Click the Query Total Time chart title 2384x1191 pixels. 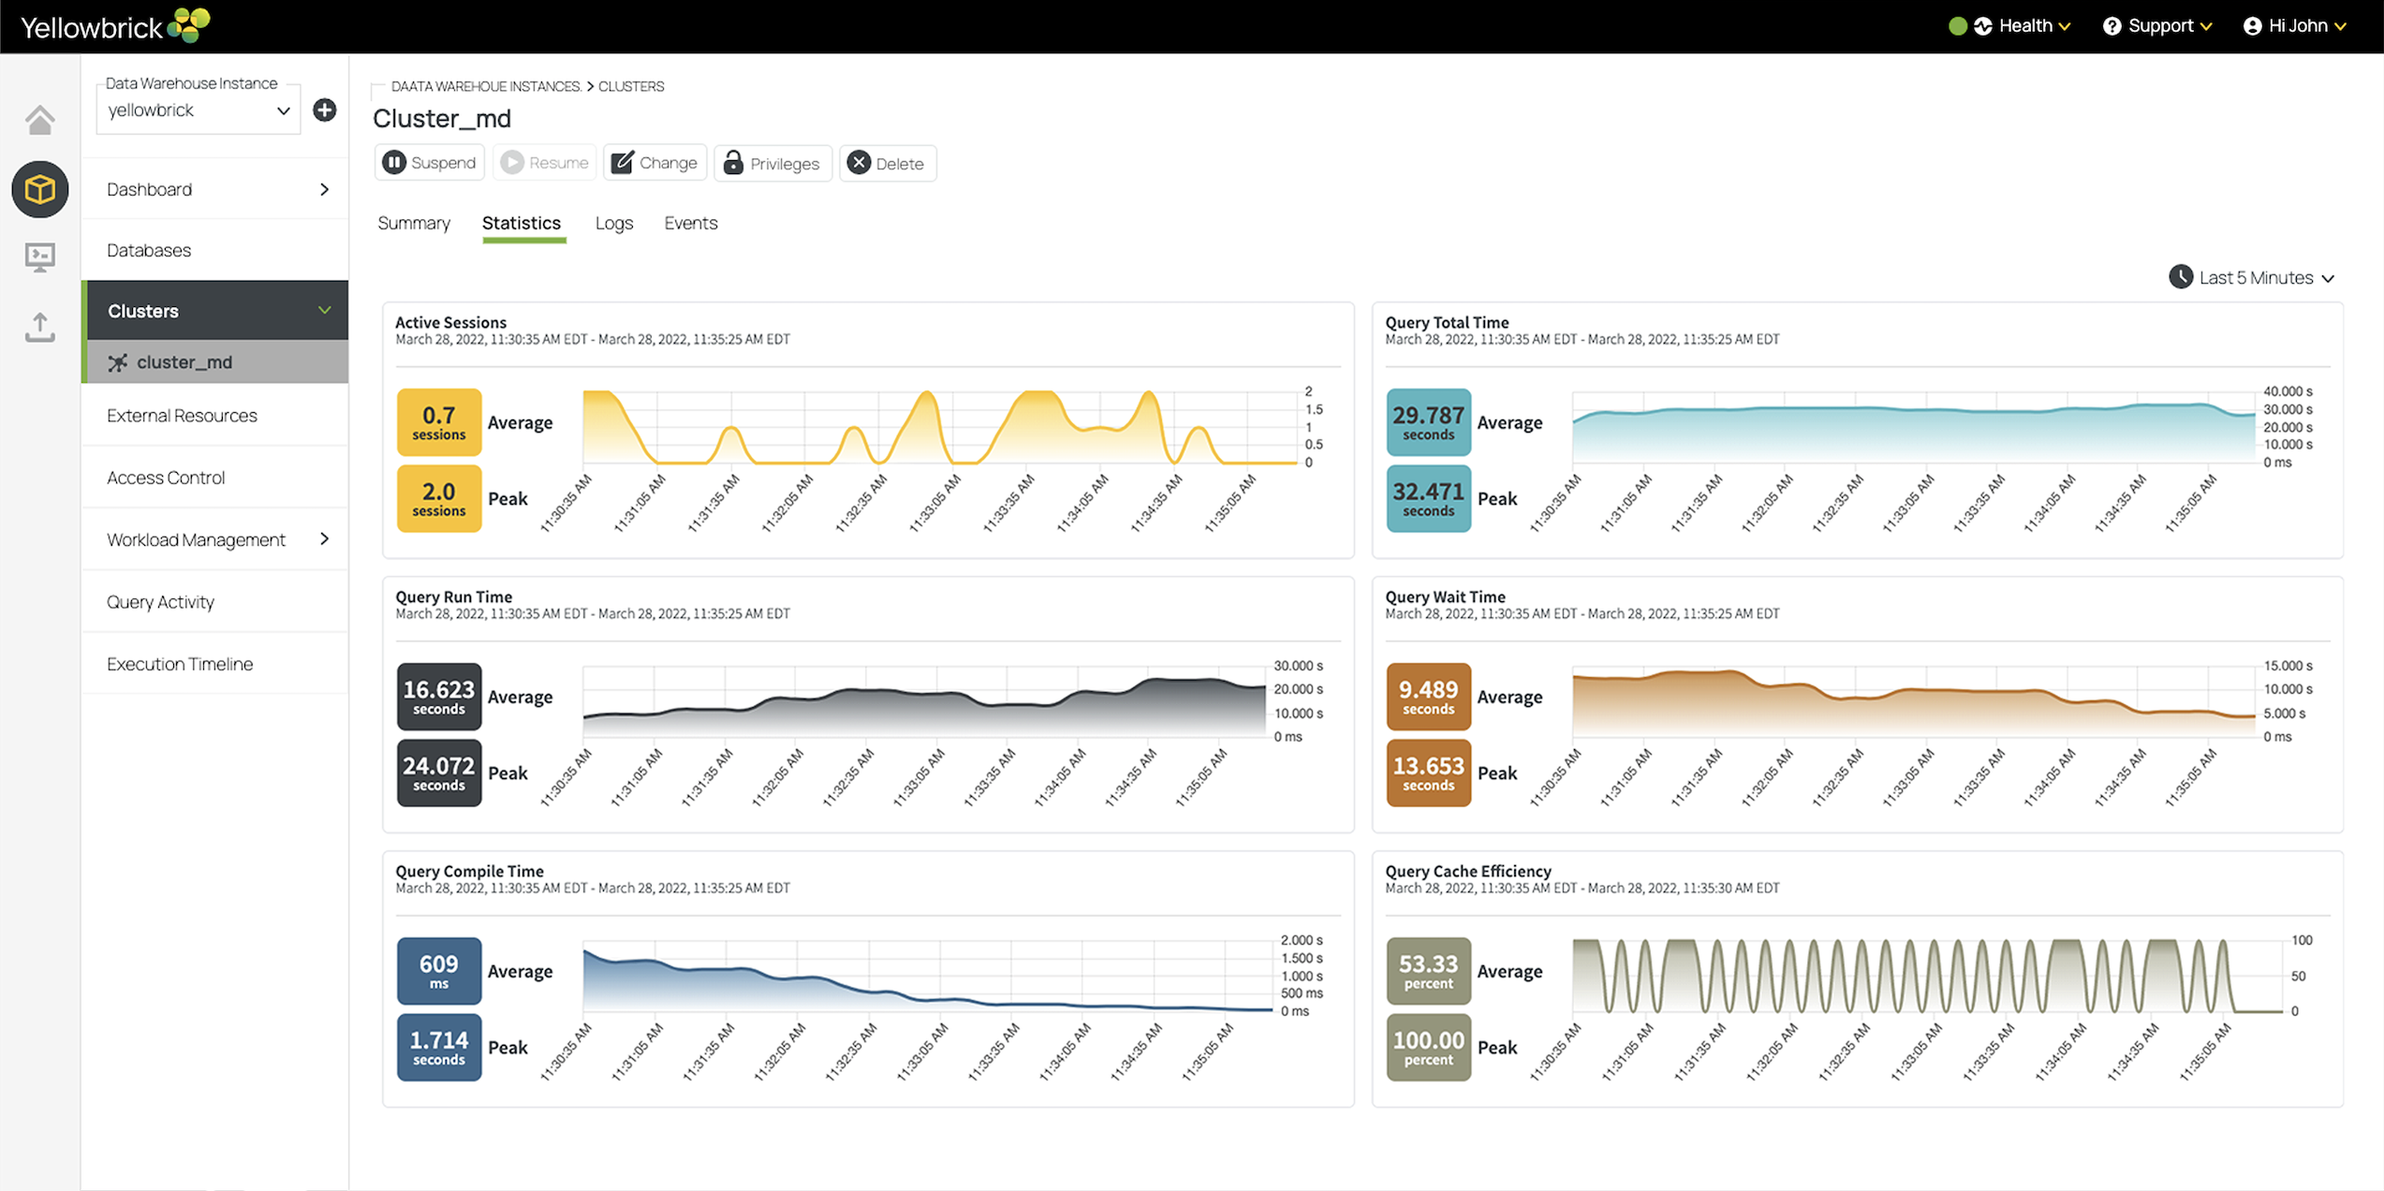[1447, 322]
